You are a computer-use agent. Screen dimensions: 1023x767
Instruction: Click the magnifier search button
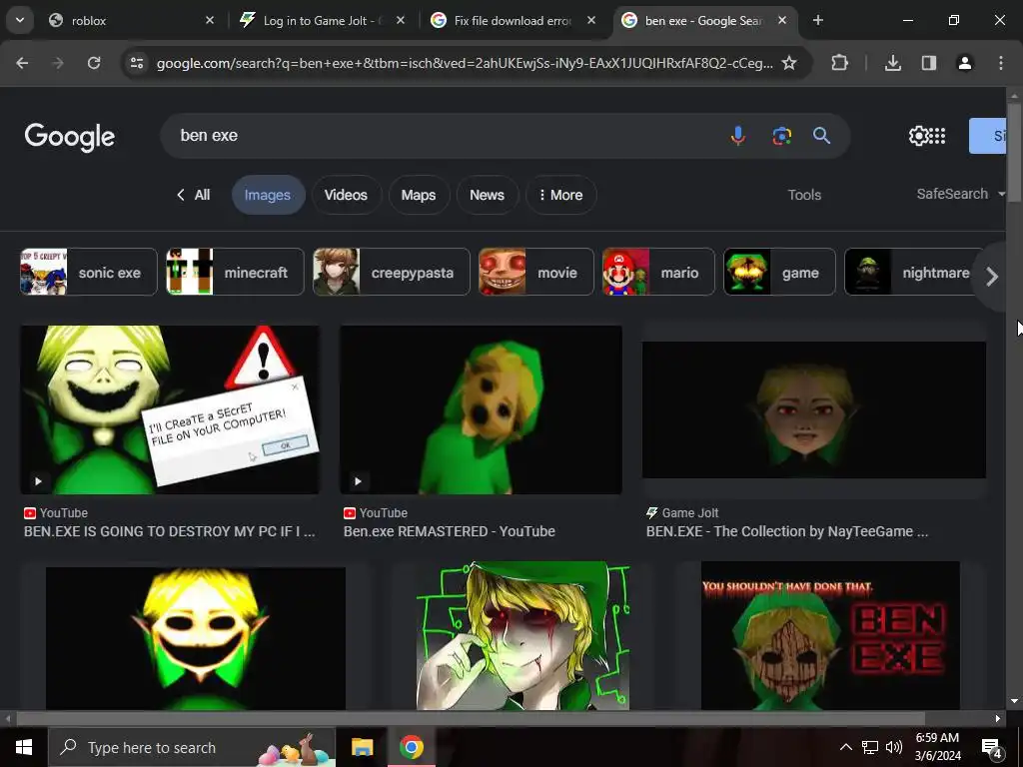pyautogui.click(x=821, y=136)
